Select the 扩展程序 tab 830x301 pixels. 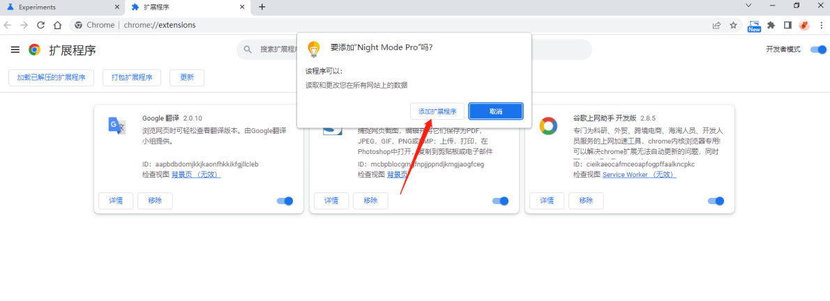pos(188,8)
